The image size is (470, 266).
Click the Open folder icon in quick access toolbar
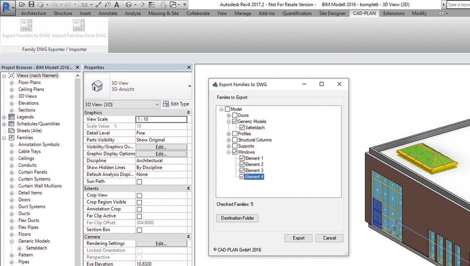coord(22,5)
